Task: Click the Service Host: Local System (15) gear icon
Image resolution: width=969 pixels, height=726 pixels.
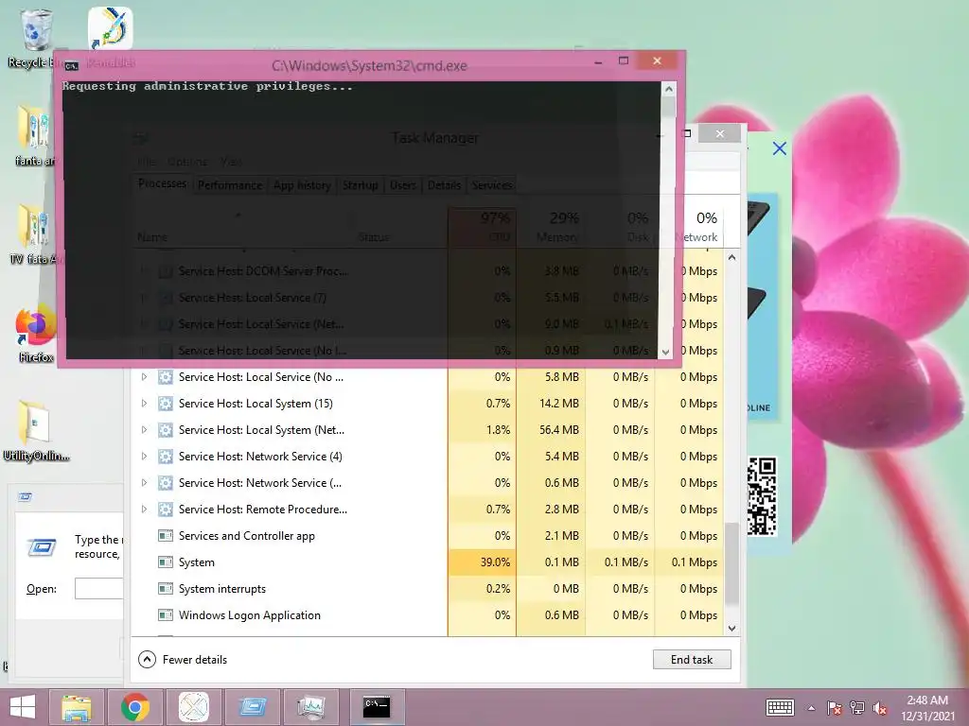Action: (165, 404)
